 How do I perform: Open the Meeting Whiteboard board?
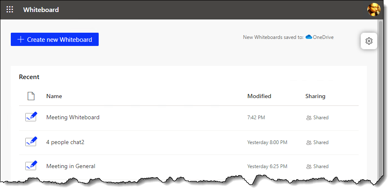(73, 117)
